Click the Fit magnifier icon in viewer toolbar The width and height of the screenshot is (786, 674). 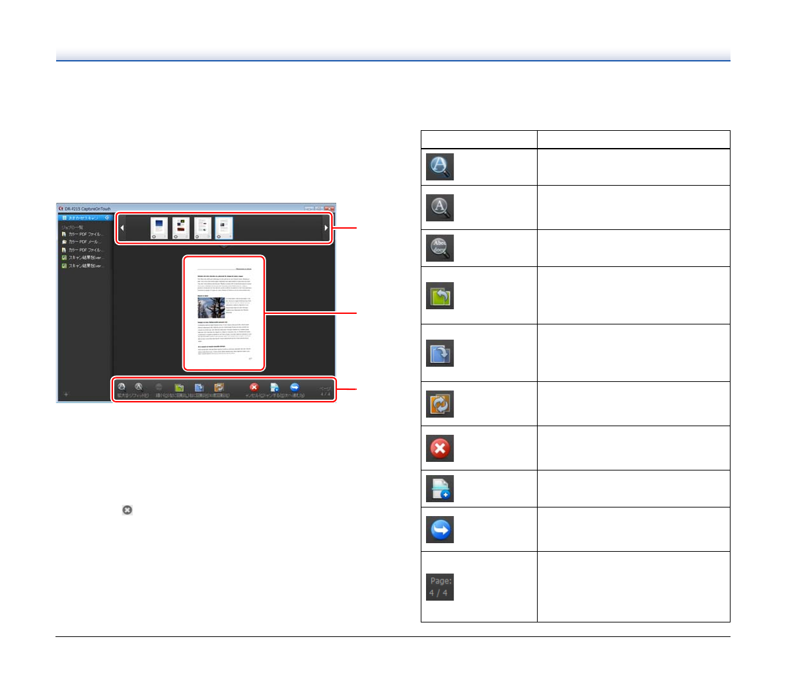click(139, 387)
